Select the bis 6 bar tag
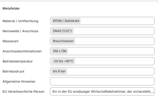Screen dimensions: 158x103 tap(59, 71)
